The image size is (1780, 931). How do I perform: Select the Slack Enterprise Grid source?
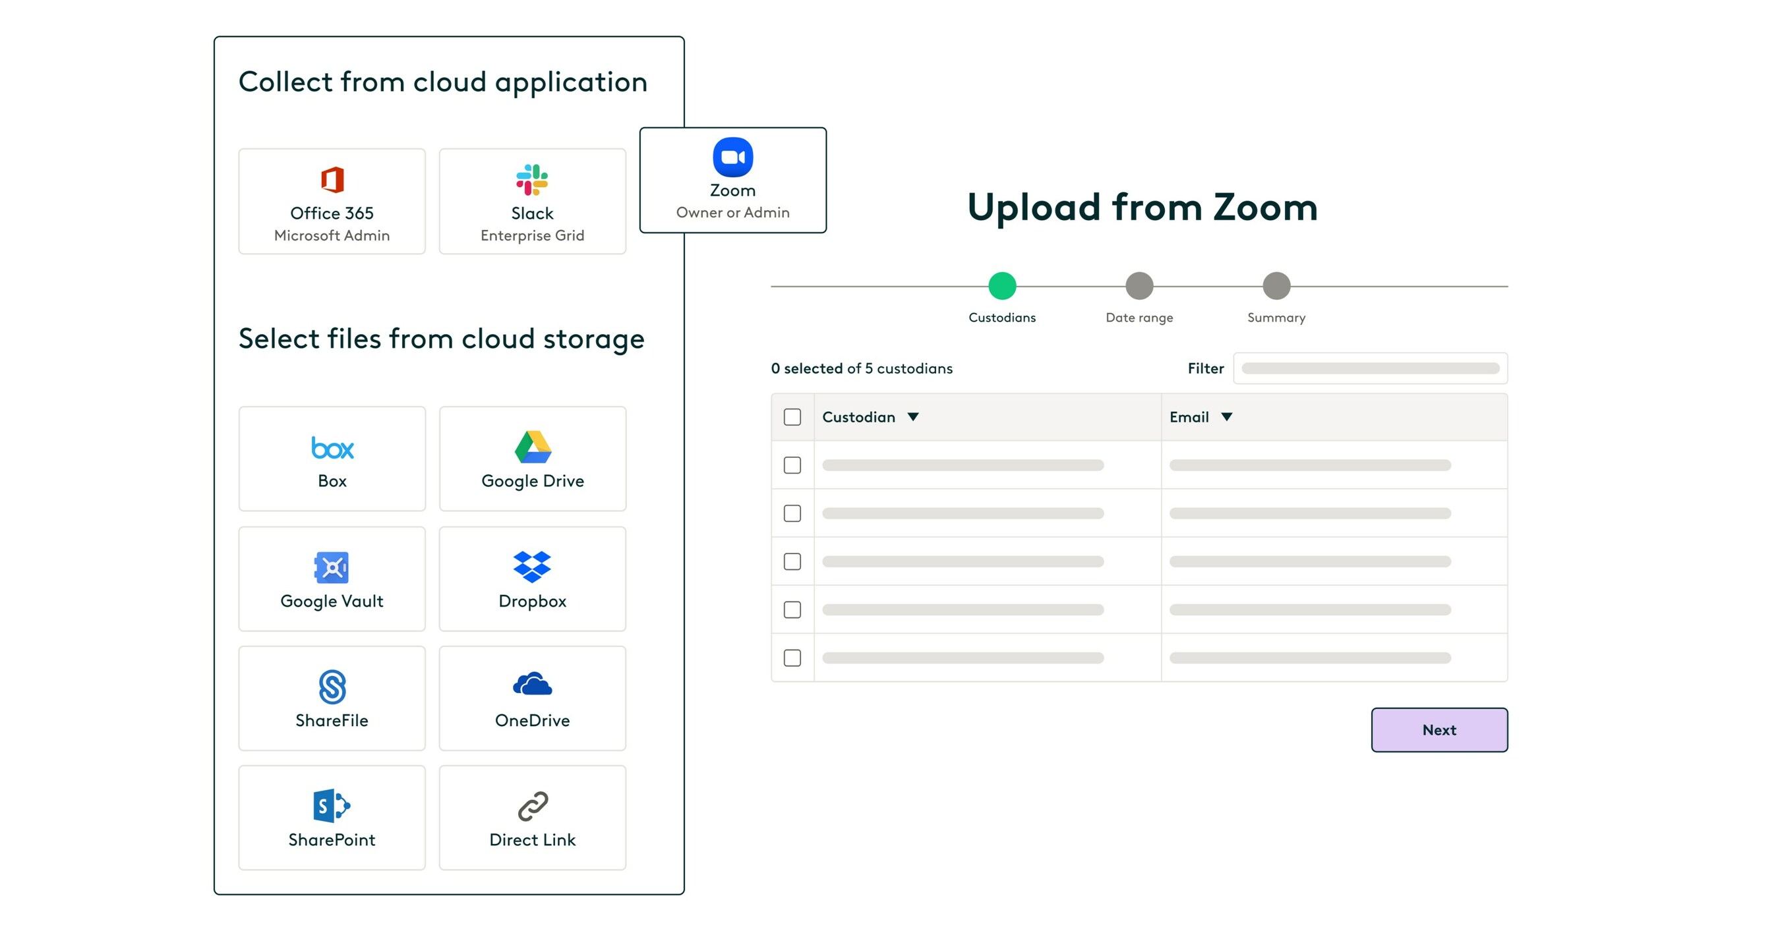click(532, 201)
